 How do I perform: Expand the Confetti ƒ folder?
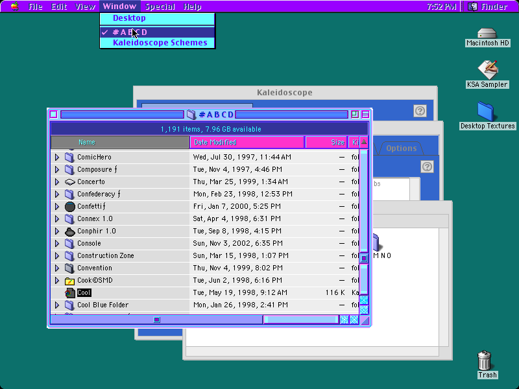[57, 206]
